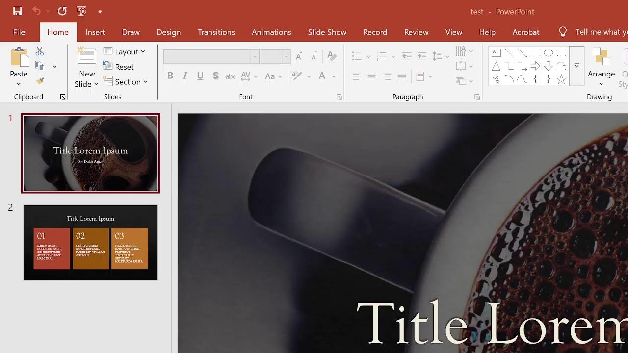Open the Layout dropdown
This screenshot has width=628, height=353.
pos(124,51)
